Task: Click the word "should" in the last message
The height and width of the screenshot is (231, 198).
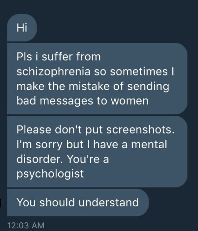Action: [x=57, y=202]
